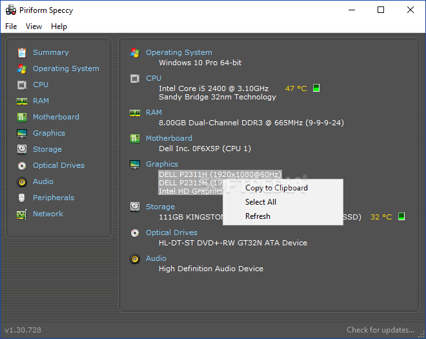Open the Optical Drives sidebar section
426x339 pixels.
pos(59,165)
